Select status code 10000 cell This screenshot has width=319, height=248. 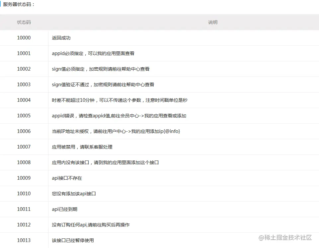(x=24, y=38)
